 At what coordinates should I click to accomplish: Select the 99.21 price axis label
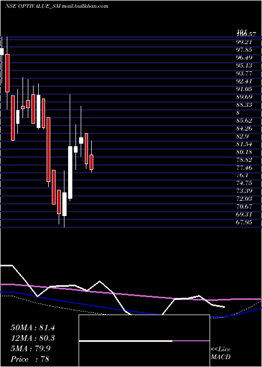[x=245, y=42]
